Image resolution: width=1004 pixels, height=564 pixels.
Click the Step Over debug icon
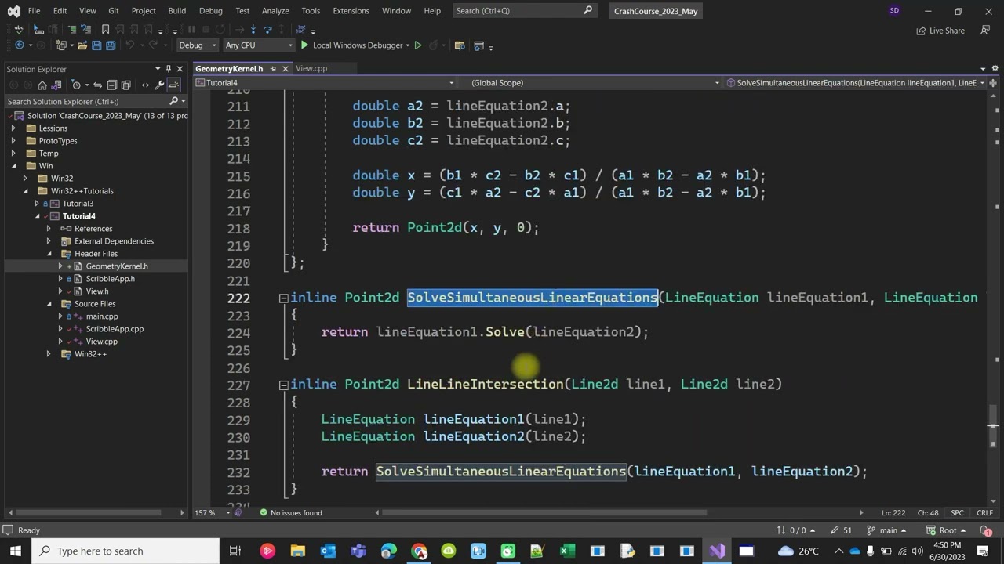click(x=267, y=30)
